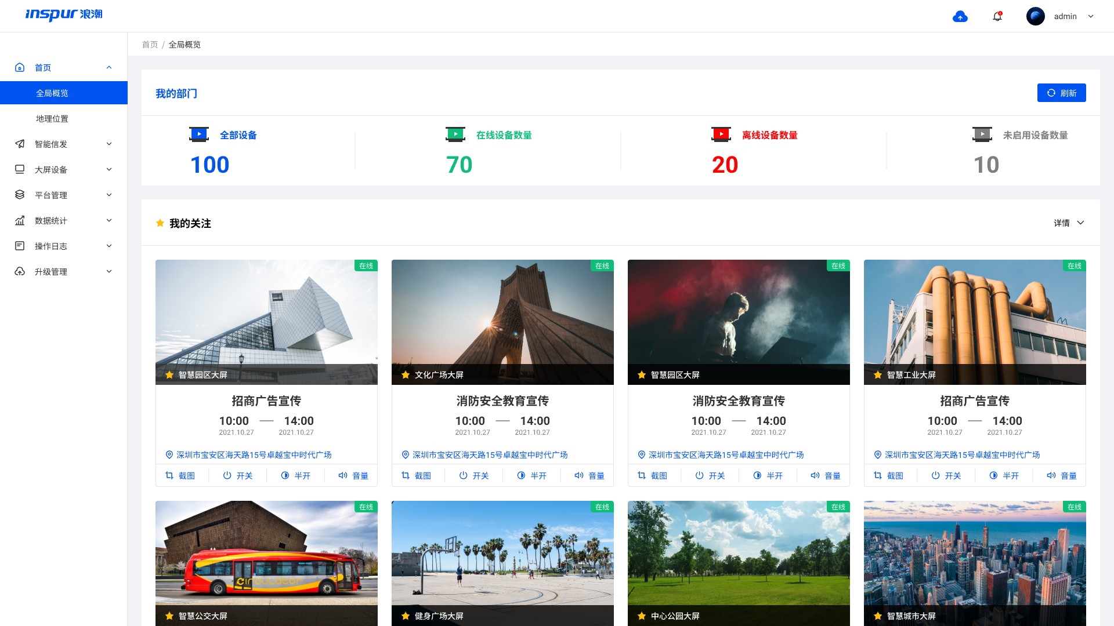1114x626 pixels.
Task: Click the 平台管理 layers icon
Action: 20,195
